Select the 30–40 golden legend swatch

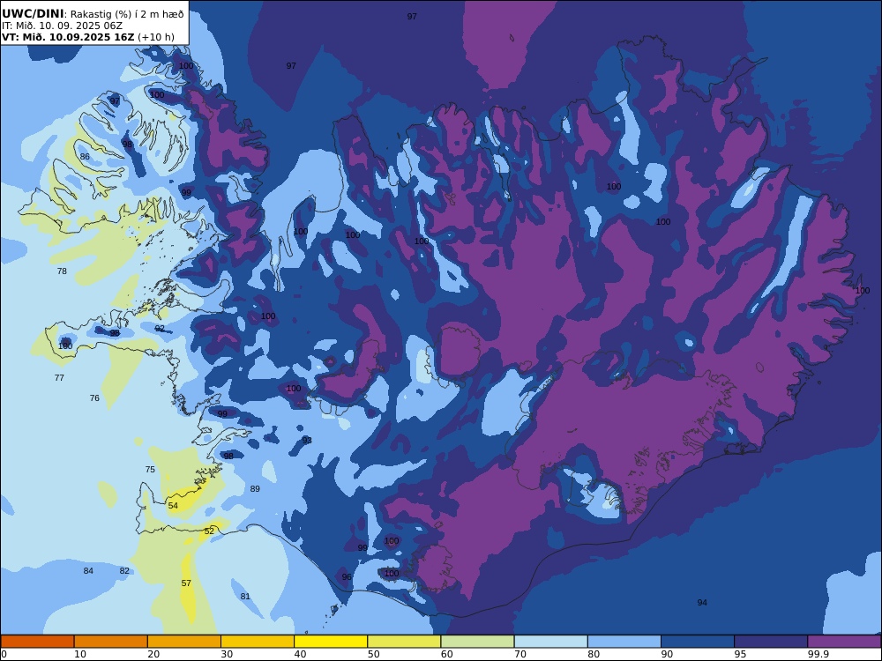258,642
